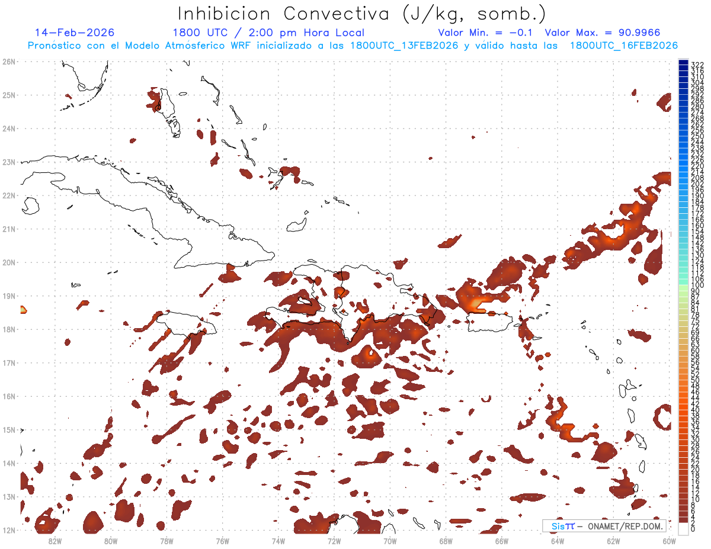The width and height of the screenshot is (711, 549).
Task: Click the '62W' longitude label
Action: click(x=613, y=541)
